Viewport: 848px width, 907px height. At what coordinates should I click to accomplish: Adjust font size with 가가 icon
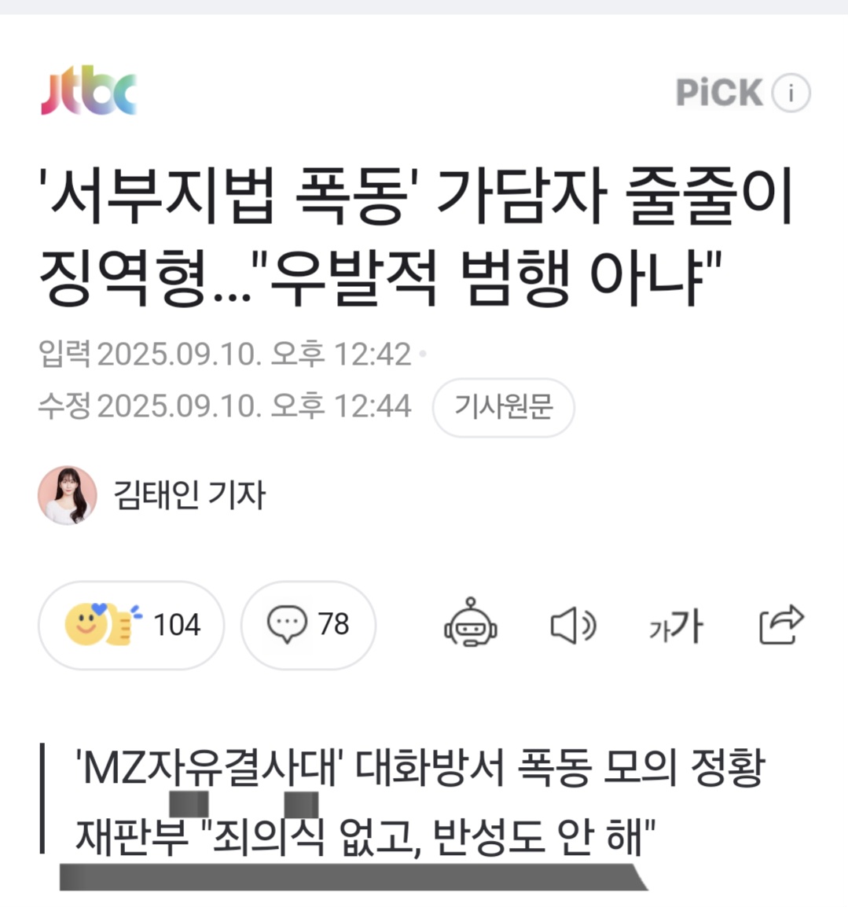[x=676, y=626]
